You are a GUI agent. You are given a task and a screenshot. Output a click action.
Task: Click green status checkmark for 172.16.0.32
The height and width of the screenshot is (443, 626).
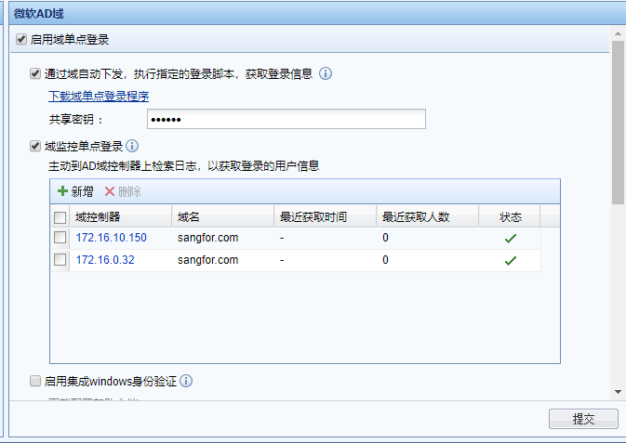click(x=510, y=260)
